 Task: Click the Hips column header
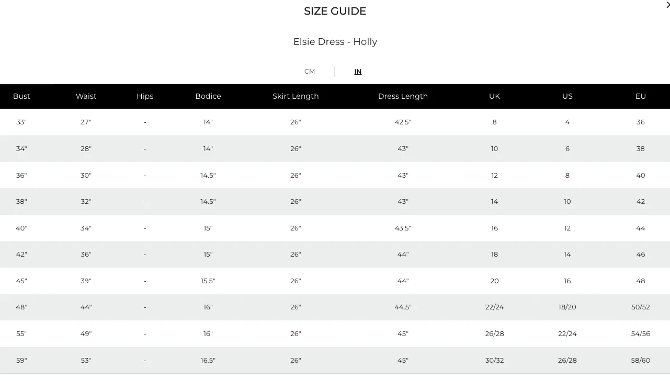pyautogui.click(x=145, y=96)
